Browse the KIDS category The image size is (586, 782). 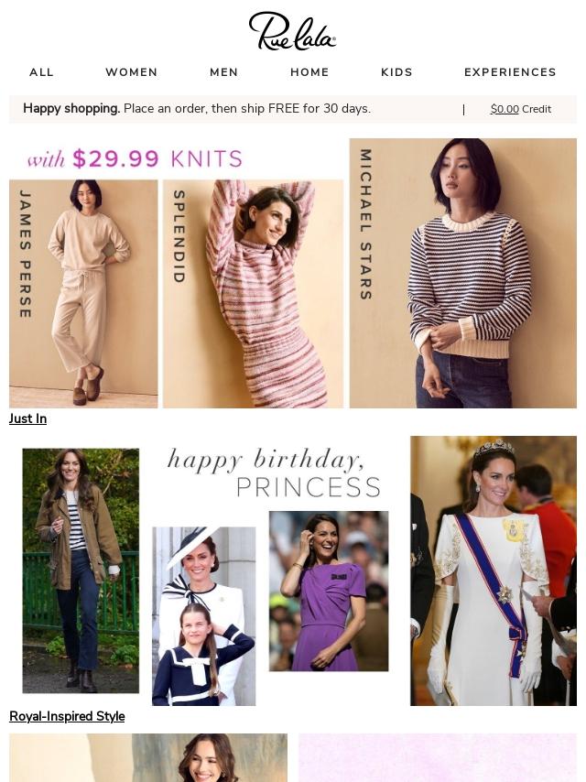[397, 72]
